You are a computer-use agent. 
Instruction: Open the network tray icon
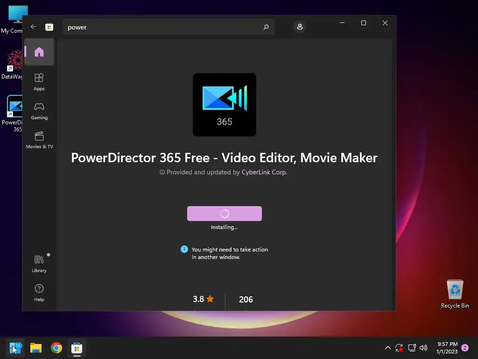click(412, 348)
